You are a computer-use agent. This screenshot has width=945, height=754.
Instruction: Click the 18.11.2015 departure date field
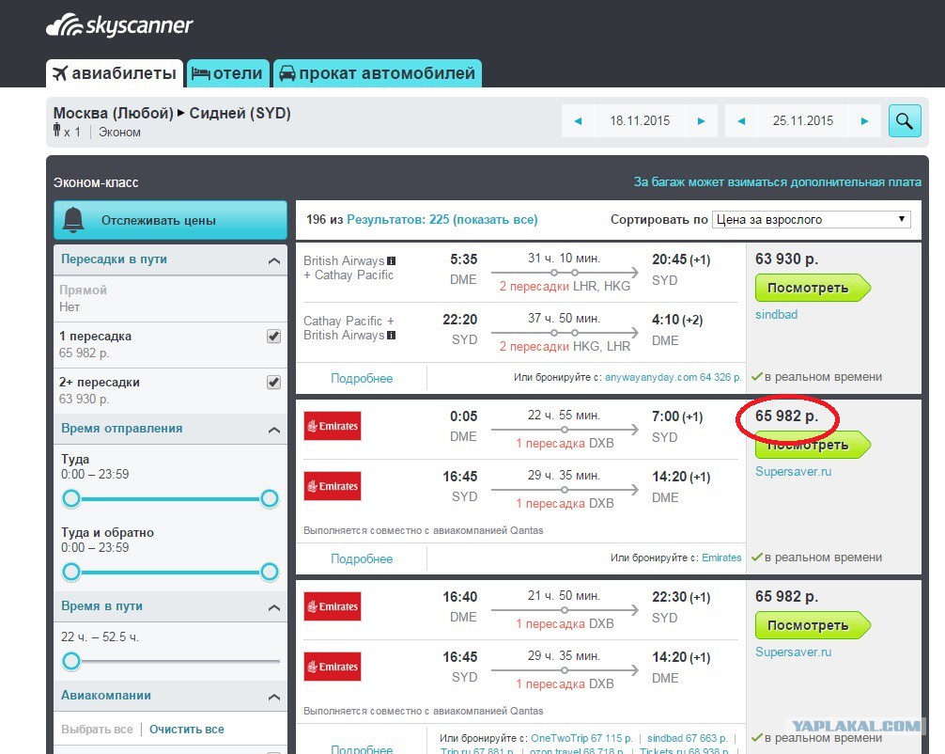pos(640,120)
